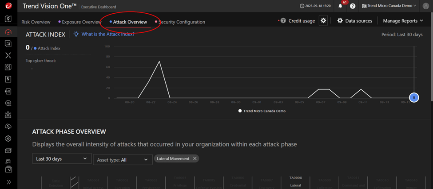Open the bar chart dashboards sidebar icon
This screenshot has height=189, width=433.
[8, 43]
